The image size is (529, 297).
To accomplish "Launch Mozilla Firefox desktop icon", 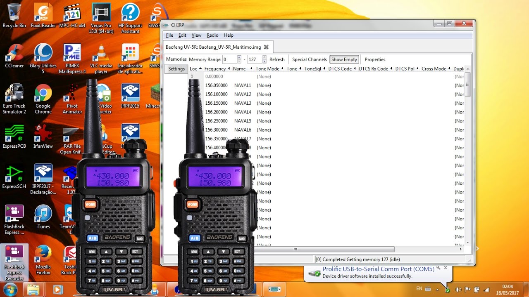I will click(43, 260).
